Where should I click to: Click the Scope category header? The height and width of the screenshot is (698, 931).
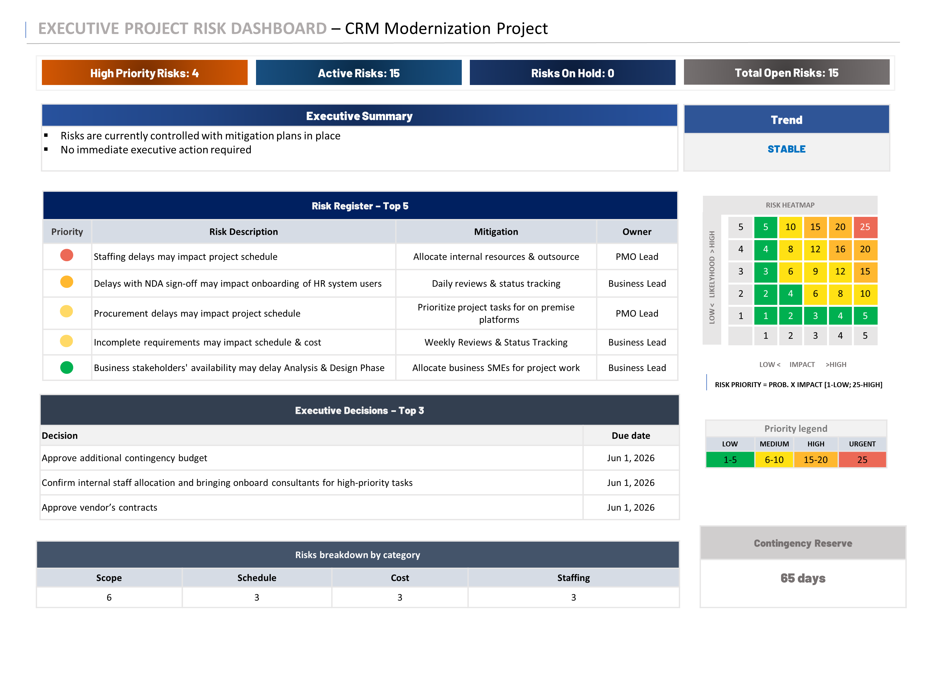click(x=109, y=578)
